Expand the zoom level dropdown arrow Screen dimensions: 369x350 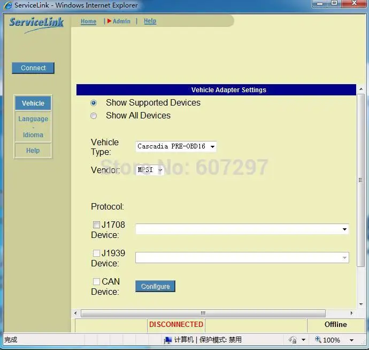coord(351,340)
